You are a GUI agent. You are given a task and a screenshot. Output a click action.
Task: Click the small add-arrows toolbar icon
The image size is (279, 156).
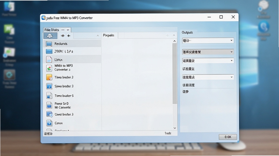coord(63,36)
